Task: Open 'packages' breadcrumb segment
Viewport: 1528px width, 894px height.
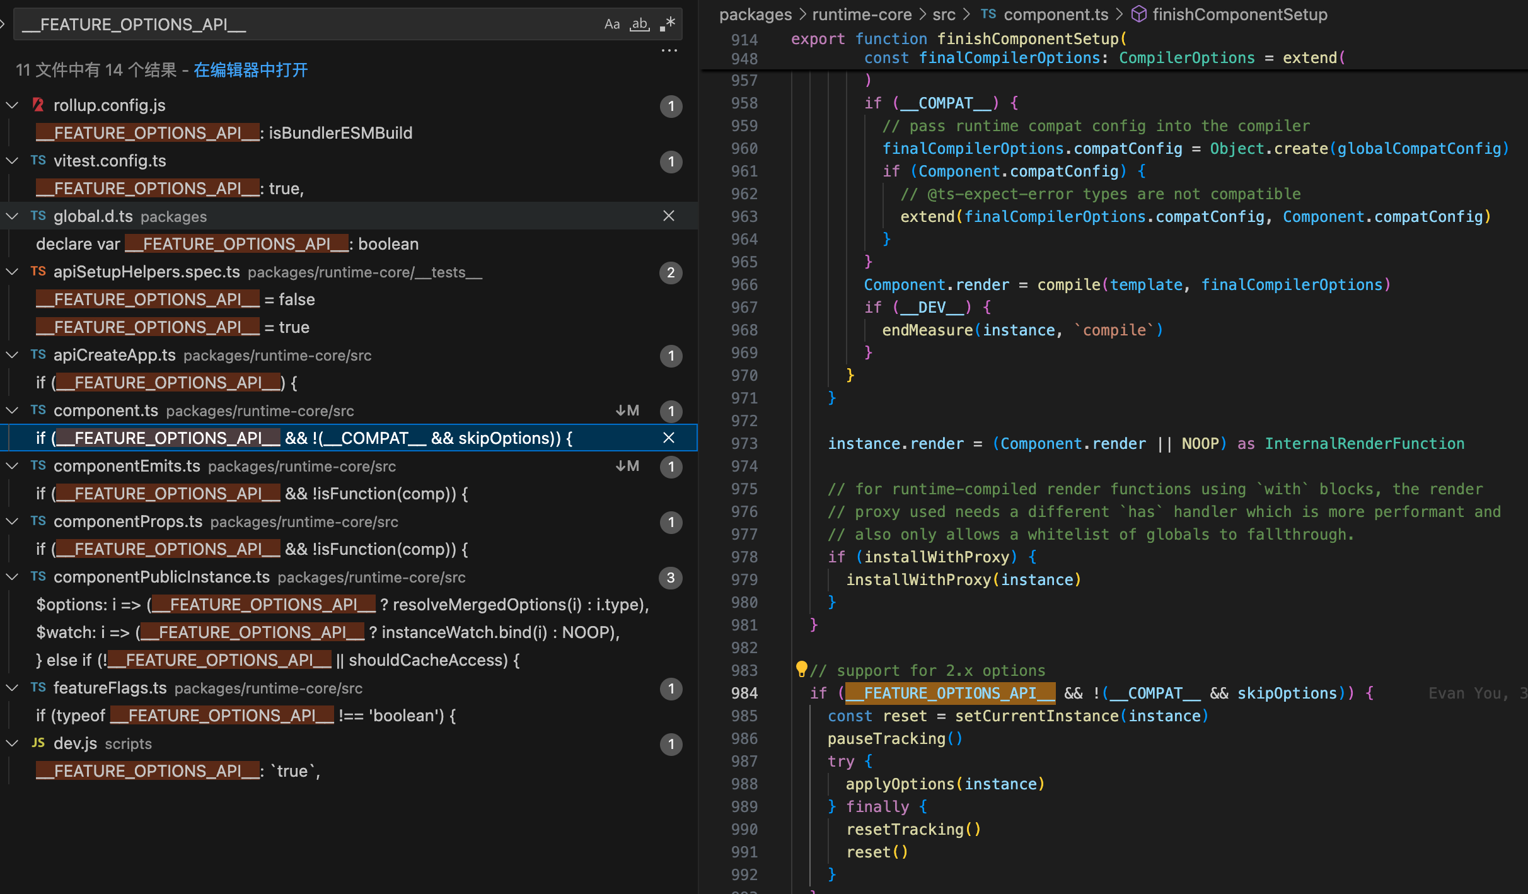Action: tap(755, 15)
